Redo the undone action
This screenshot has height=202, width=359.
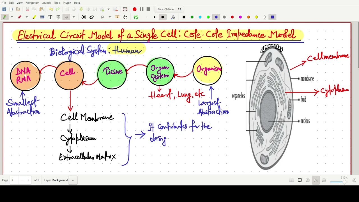(x=57, y=9)
